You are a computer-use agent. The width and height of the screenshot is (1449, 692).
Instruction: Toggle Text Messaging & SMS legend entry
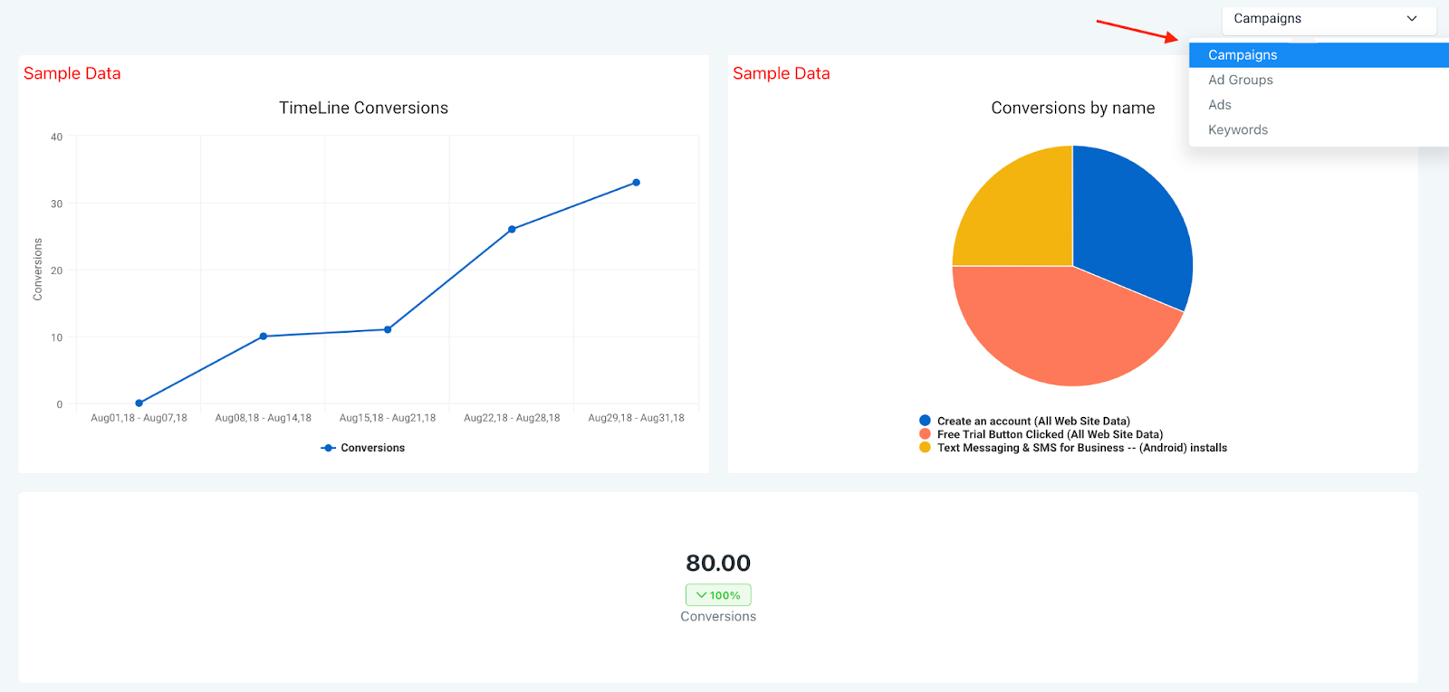(x=1073, y=448)
